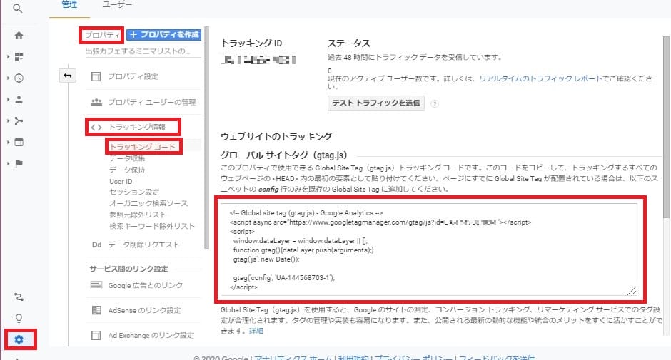Open フィードバックを送信 footer link
671x360 pixels.
click(x=496, y=357)
